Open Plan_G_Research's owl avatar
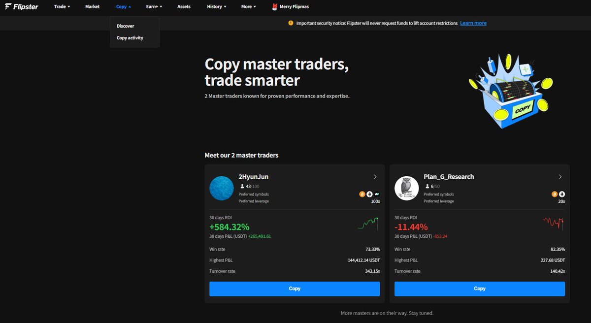 click(407, 188)
